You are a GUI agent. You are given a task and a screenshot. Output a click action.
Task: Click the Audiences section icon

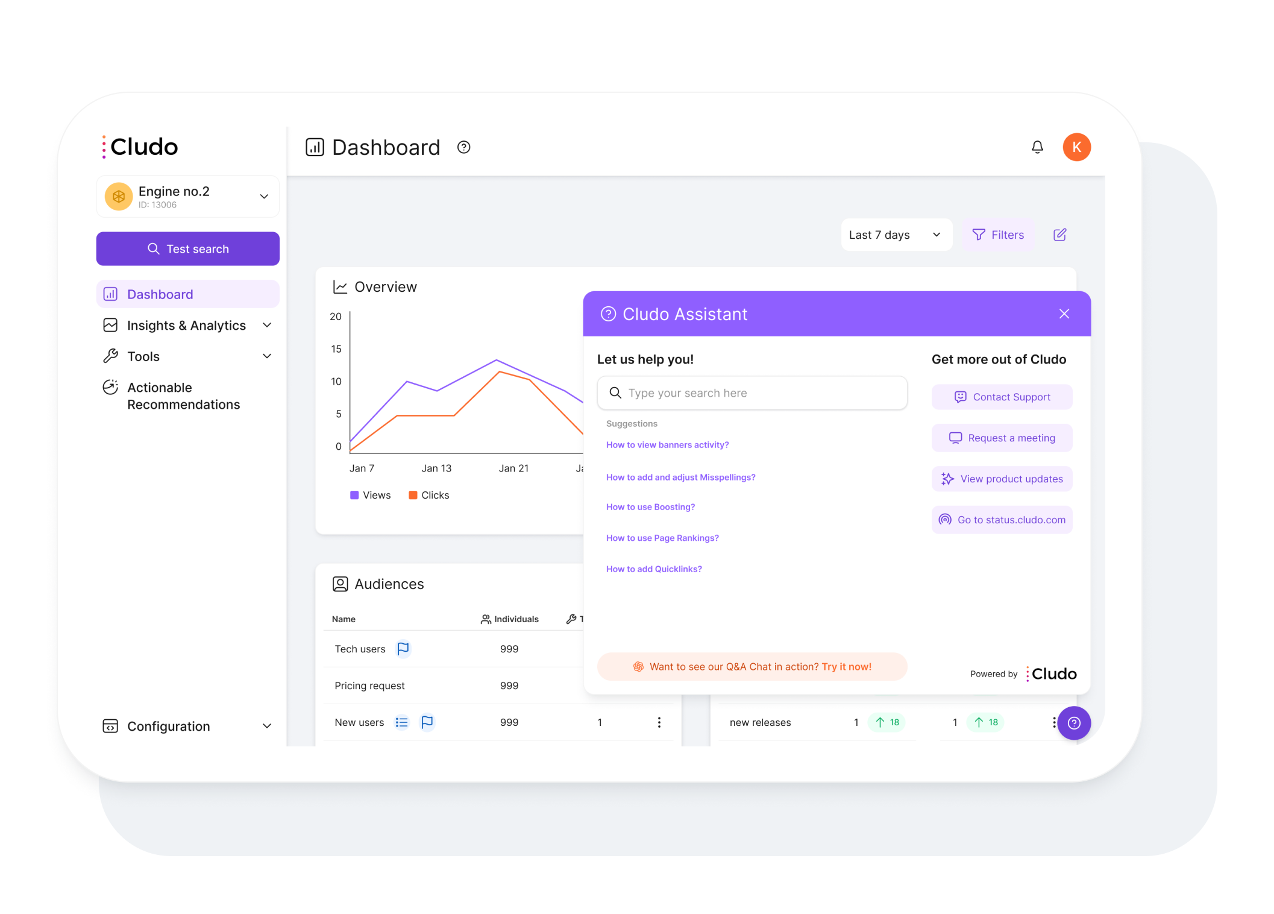coord(340,584)
